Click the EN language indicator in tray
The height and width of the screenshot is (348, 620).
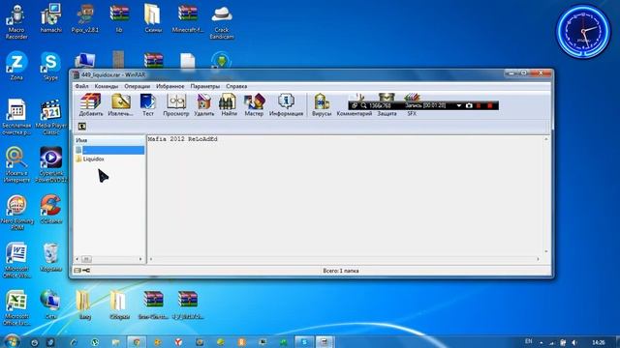(528, 341)
